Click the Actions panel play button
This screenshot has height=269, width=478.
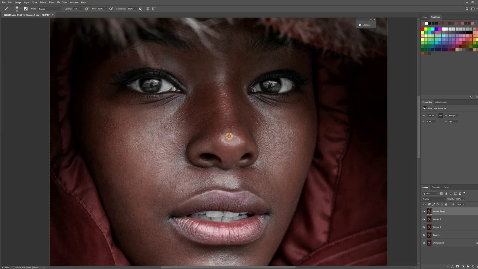pos(360,25)
